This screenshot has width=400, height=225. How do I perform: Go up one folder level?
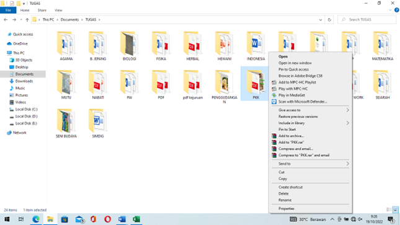[x=27, y=20]
